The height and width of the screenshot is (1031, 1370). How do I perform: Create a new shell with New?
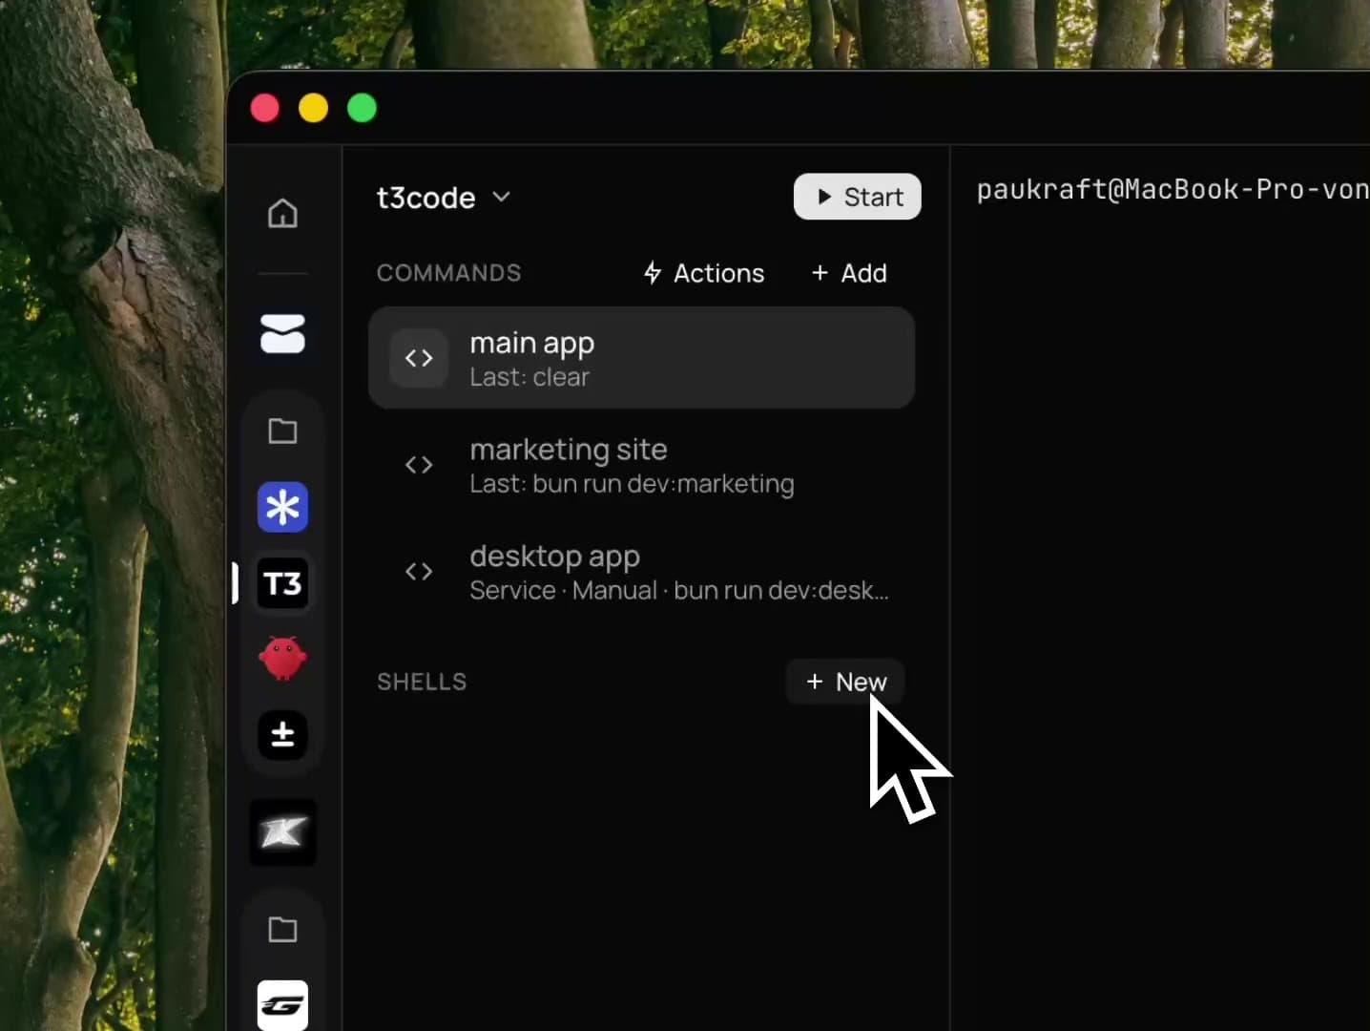click(x=845, y=682)
